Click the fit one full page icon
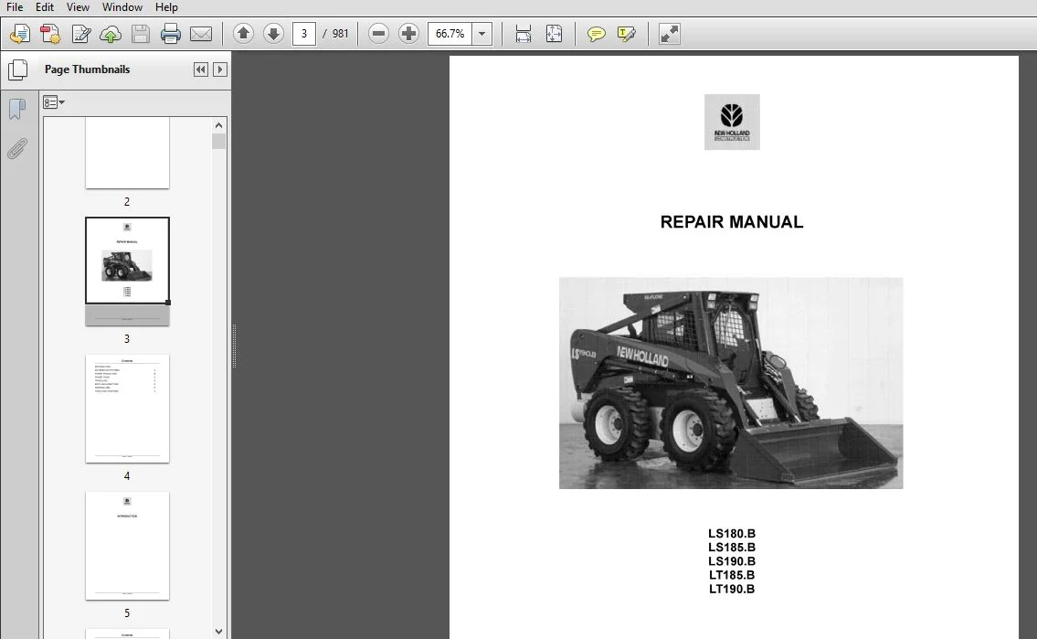 click(x=554, y=34)
